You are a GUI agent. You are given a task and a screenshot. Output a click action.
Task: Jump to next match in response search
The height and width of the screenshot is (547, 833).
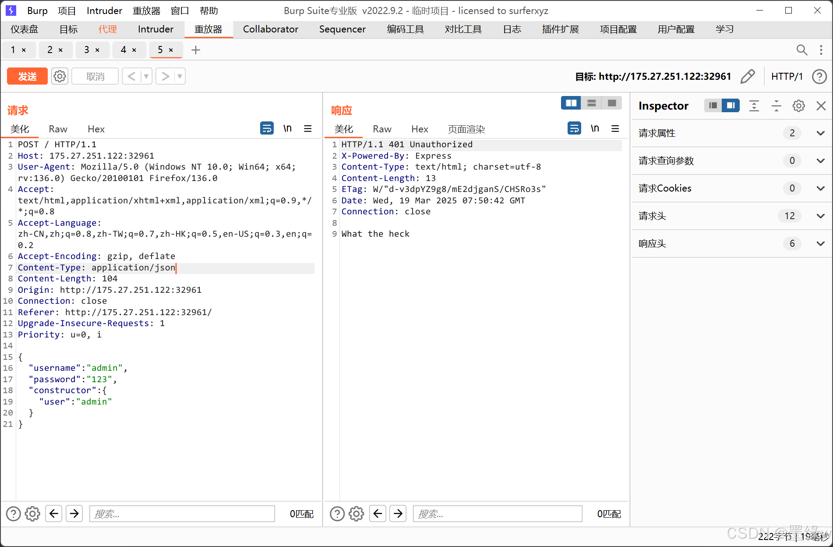point(398,513)
